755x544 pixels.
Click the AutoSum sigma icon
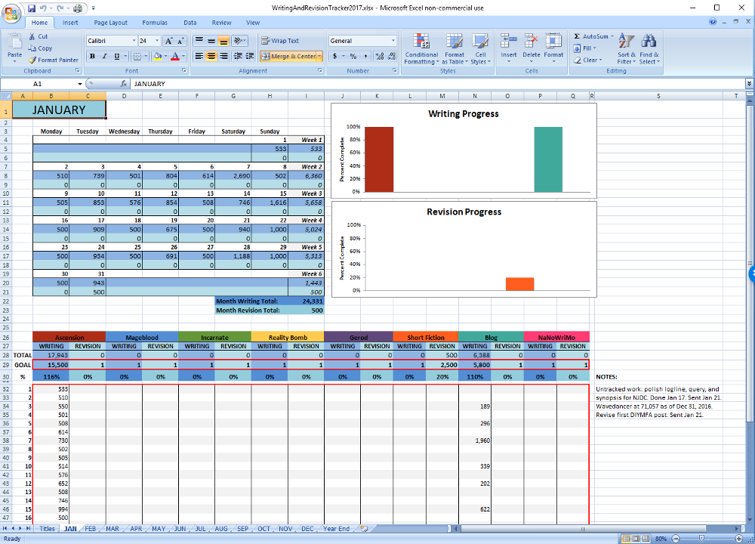click(x=578, y=36)
